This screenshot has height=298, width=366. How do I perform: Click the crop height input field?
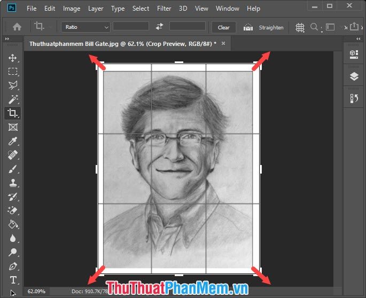[x=188, y=26]
